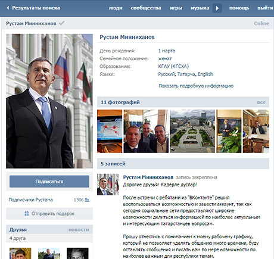Open the selfie photo with three men
The height and width of the screenshot is (259, 274).
coord(146,131)
